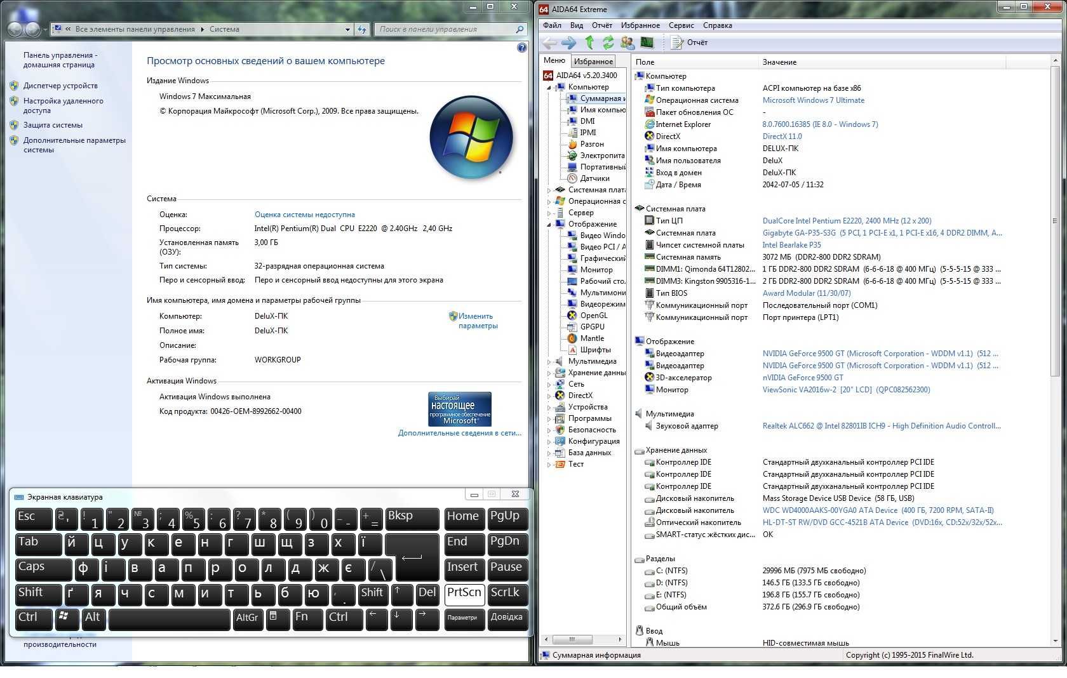Open the Сервис menu in AIDA64

(681, 25)
